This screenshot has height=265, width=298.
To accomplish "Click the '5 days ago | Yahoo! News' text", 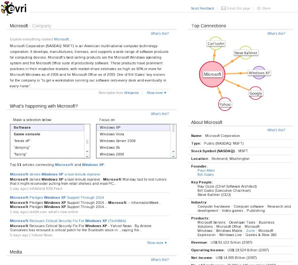I will click(31, 235).
